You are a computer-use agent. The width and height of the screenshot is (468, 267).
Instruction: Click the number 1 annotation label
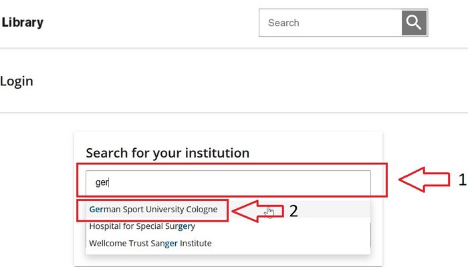[x=463, y=180]
